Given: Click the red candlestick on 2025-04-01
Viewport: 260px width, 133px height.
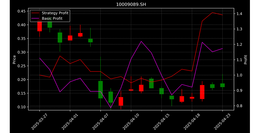Looking at the screenshot, I should pyautogui.click(x=70, y=38).
